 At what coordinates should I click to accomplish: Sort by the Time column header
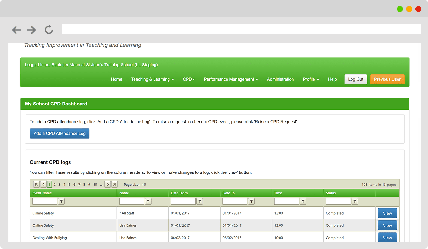(x=278, y=193)
